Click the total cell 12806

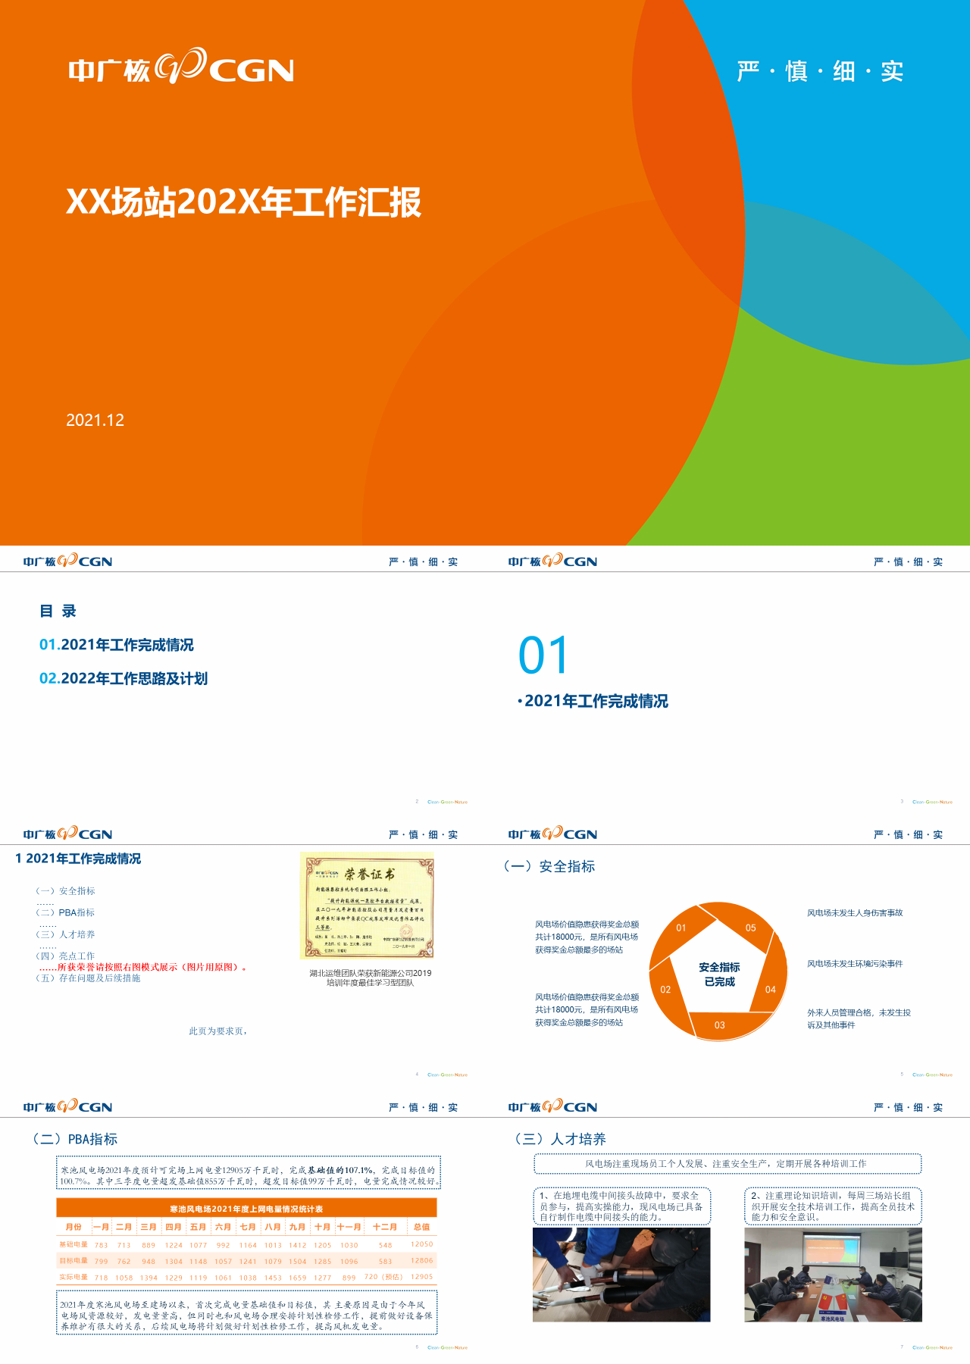[x=422, y=1261]
